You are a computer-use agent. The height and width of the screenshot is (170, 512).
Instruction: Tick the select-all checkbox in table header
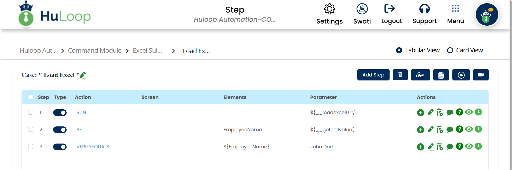pyautogui.click(x=31, y=97)
